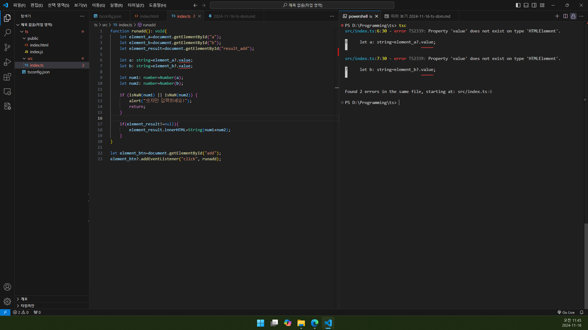The width and height of the screenshot is (588, 330).
Task: Click the terminal vertical scrollbar
Action: tap(586, 265)
